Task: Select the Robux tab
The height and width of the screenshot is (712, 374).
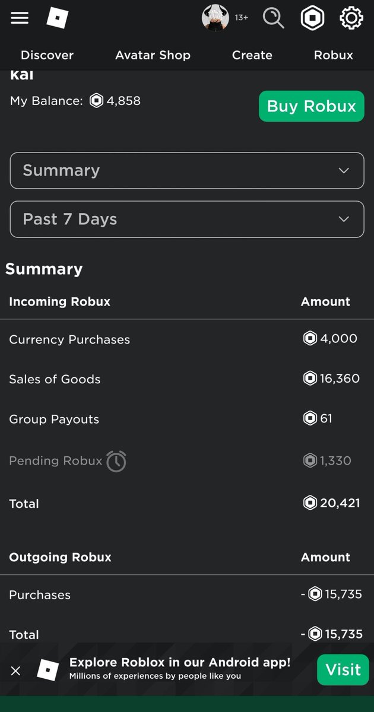Action: pos(333,55)
